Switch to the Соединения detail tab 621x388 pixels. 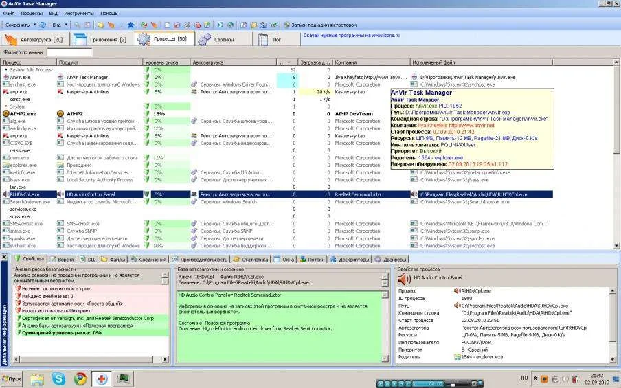[148, 260]
